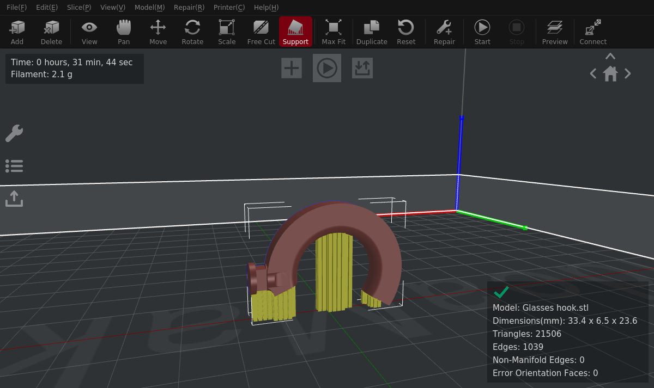Screen dimensions: 654x388
Task: Click the 'Error Orientation Faces: 0' text
Action: [546, 373]
